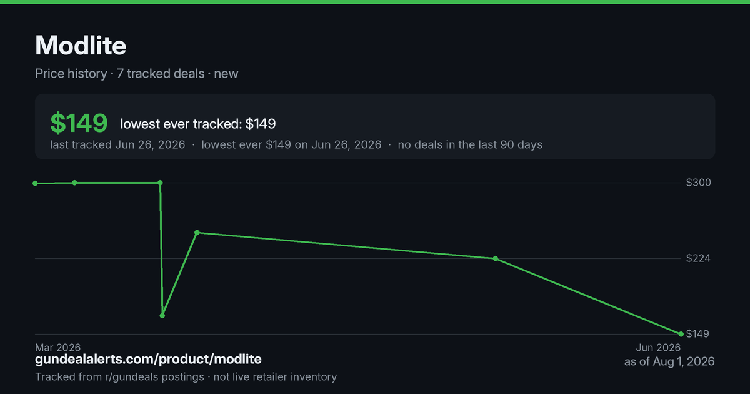
Task: Click 'last tracked Jun 26, 2026' text
Action: (117, 144)
